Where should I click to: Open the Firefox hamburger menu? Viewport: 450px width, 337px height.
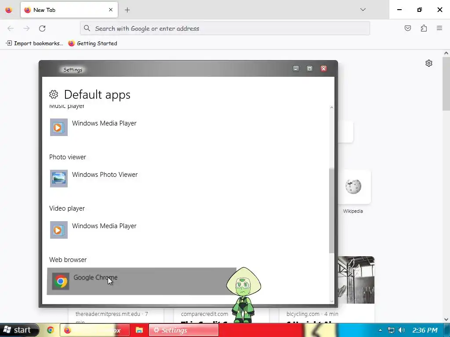coord(439,28)
